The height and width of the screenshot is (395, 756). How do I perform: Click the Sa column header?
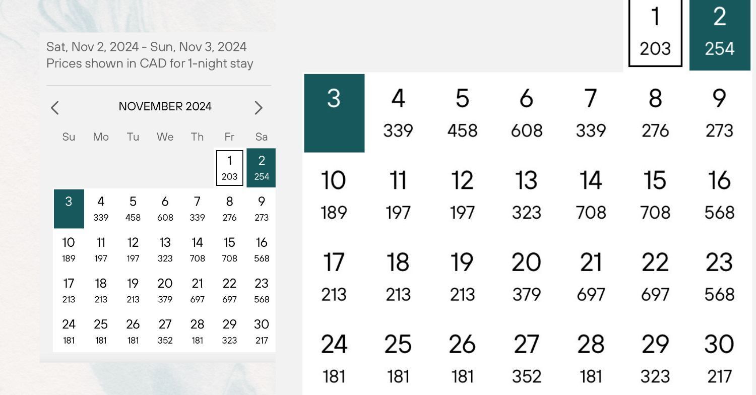pyautogui.click(x=262, y=137)
